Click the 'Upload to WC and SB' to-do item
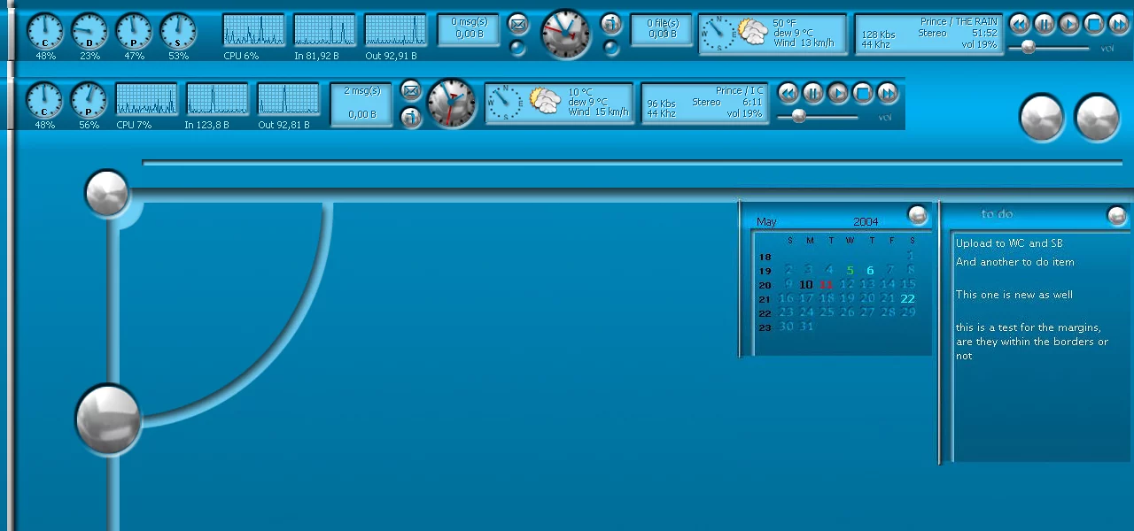The image size is (1134, 531). pos(1009,243)
